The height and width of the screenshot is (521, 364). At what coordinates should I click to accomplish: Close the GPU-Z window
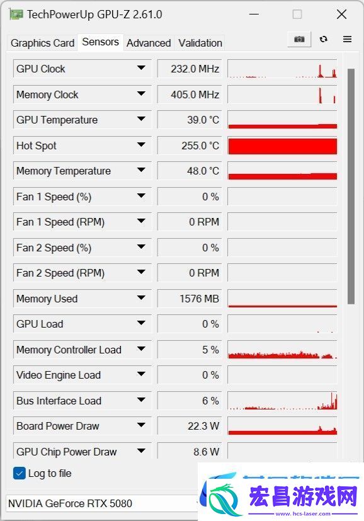341,14
